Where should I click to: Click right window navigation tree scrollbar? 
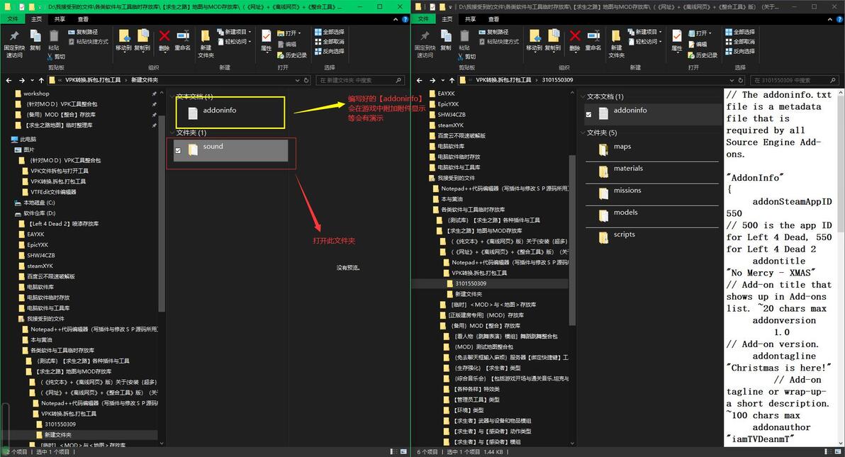[x=572, y=239]
